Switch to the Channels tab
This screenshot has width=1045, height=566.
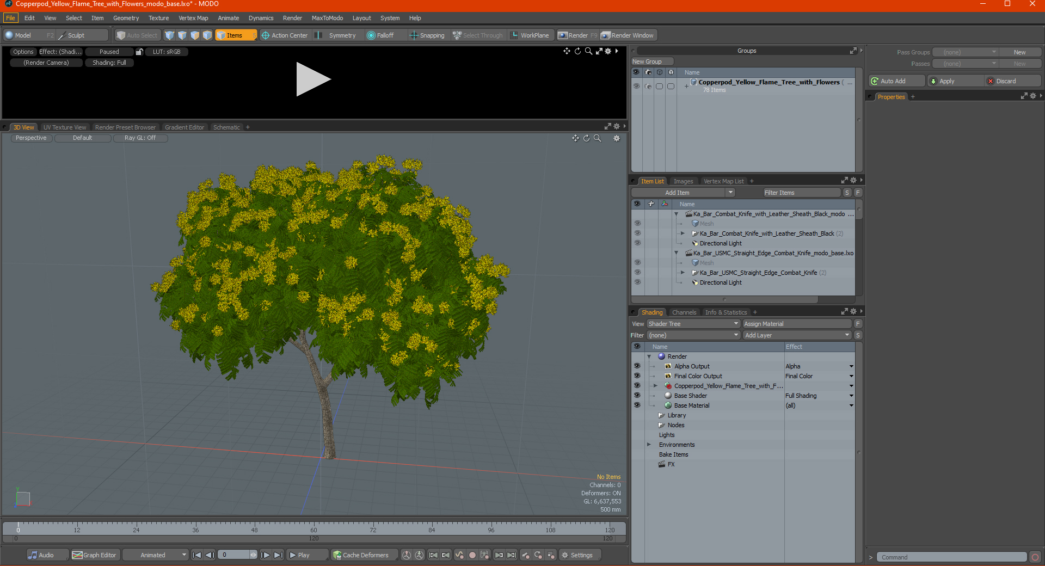684,312
